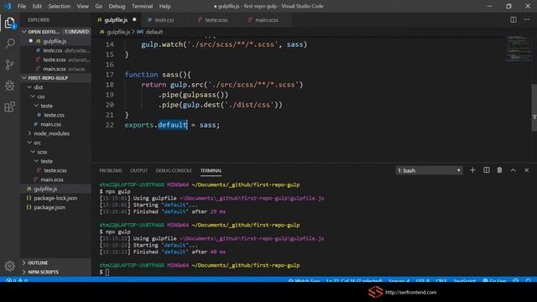Collapse the scss folder
The image size is (537, 302).
pos(34,152)
